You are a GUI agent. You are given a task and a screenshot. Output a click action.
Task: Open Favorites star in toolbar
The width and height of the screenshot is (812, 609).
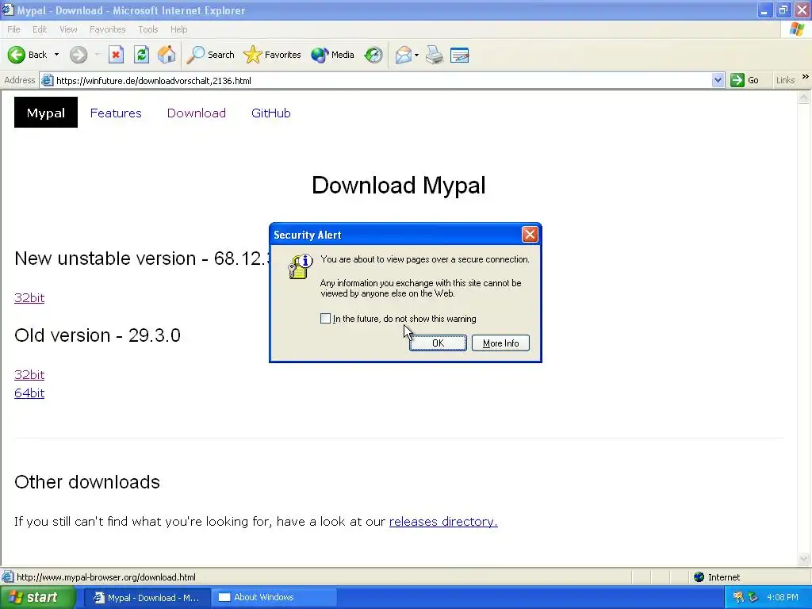[x=273, y=55]
